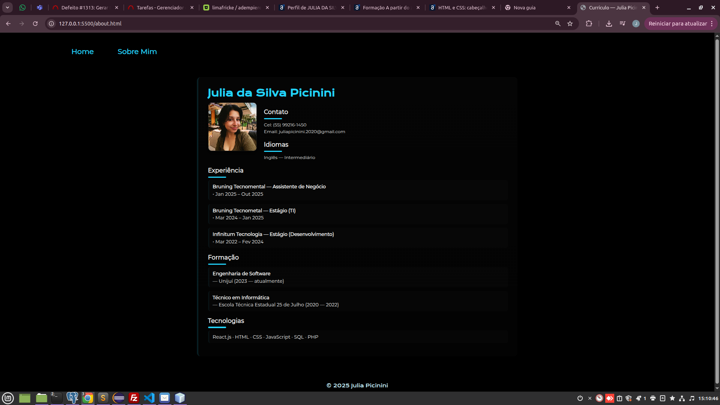Screen dimensions: 720x405
Task: Bookmark this page with the star icon
Action: pos(570,24)
